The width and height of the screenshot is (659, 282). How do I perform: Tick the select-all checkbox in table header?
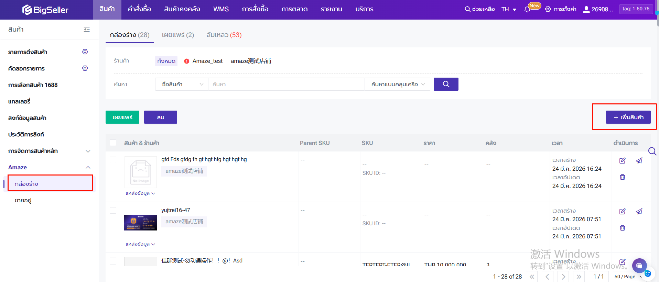point(113,143)
